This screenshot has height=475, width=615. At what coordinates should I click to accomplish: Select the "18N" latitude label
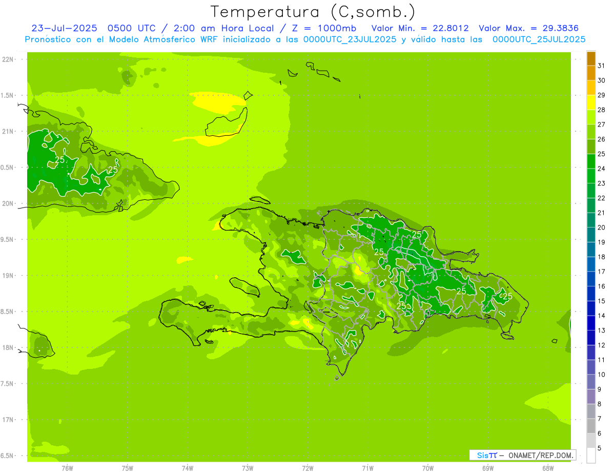point(8,347)
